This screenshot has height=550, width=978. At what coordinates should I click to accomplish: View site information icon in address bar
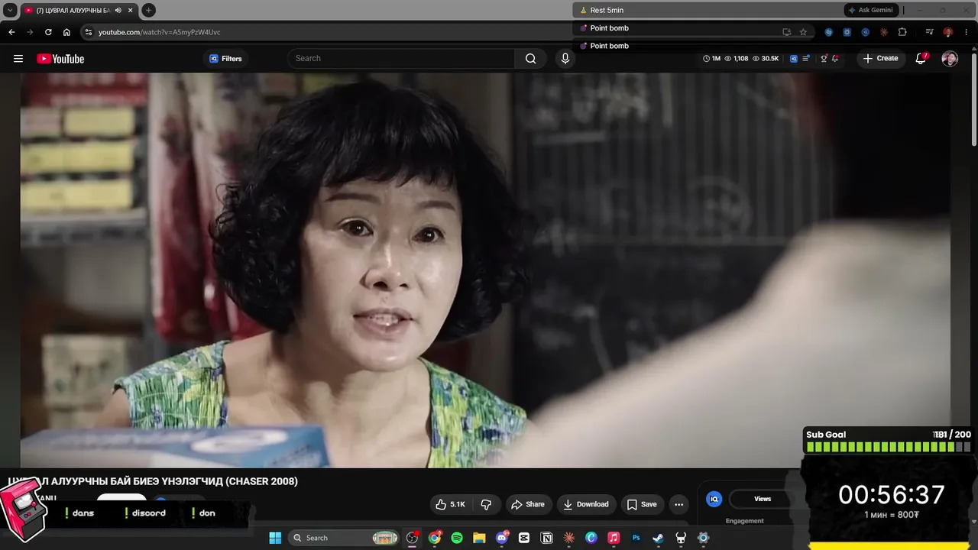(x=89, y=32)
